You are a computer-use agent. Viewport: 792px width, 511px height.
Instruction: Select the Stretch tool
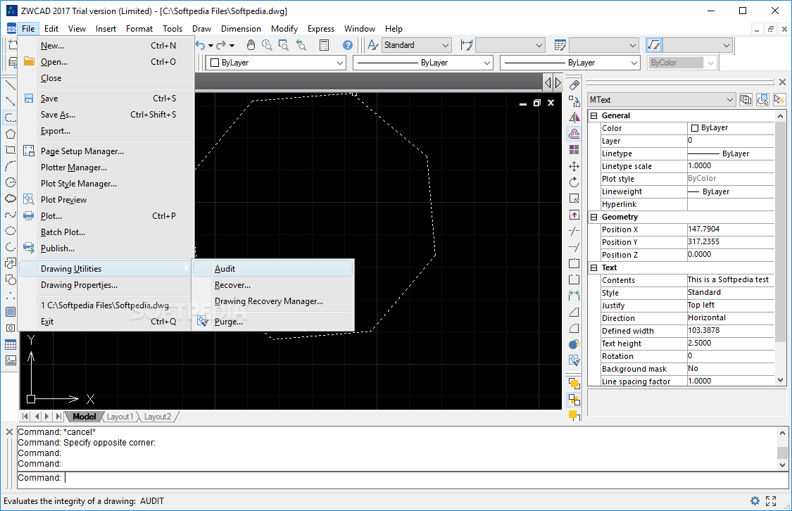pyautogui.click(x=574, y=215)
